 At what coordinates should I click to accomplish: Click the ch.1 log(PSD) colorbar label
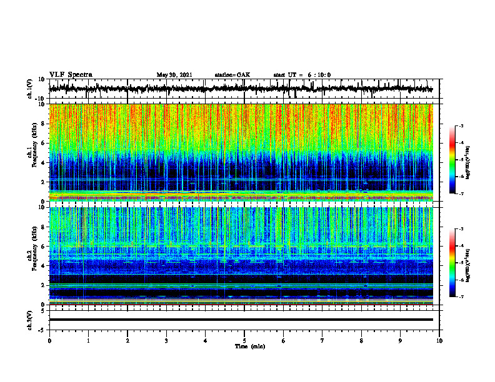point(467,162)
